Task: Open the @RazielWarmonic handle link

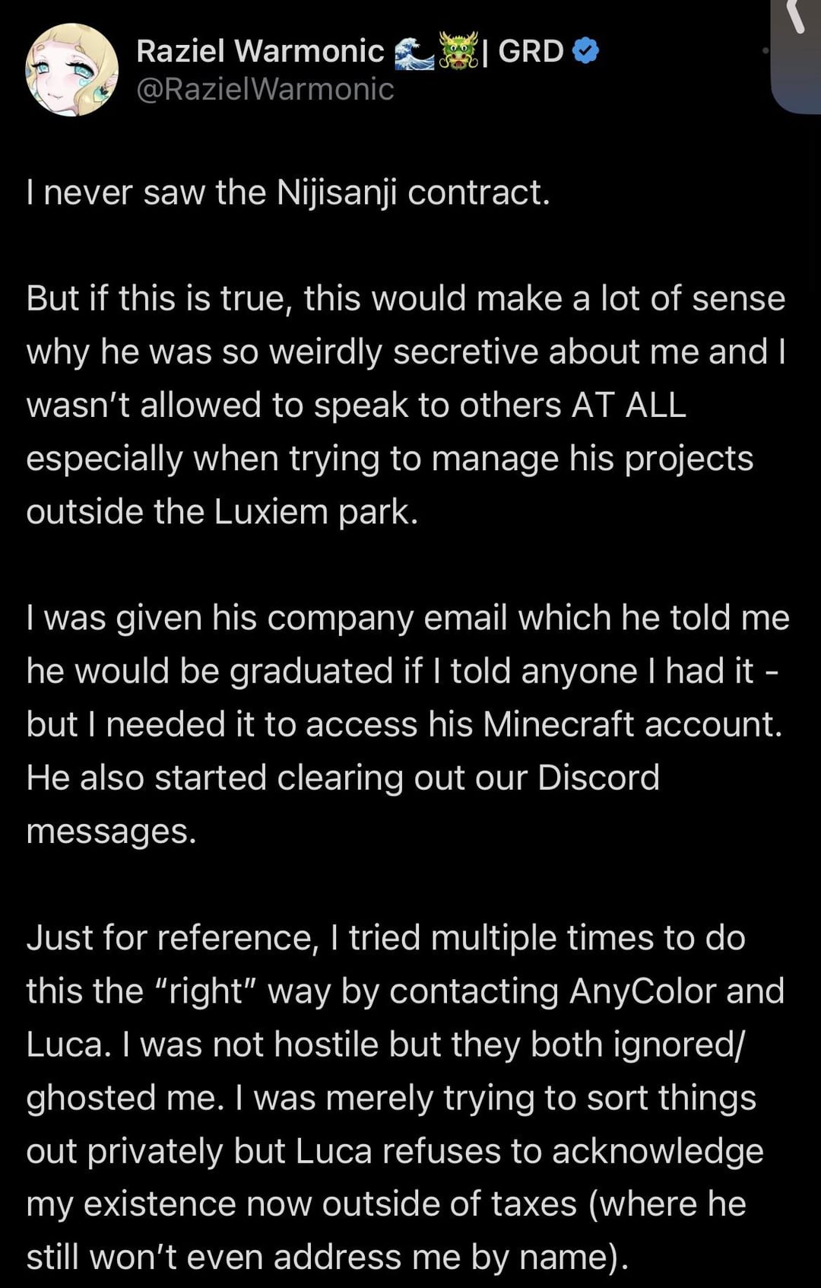Action: coord(265,90)
